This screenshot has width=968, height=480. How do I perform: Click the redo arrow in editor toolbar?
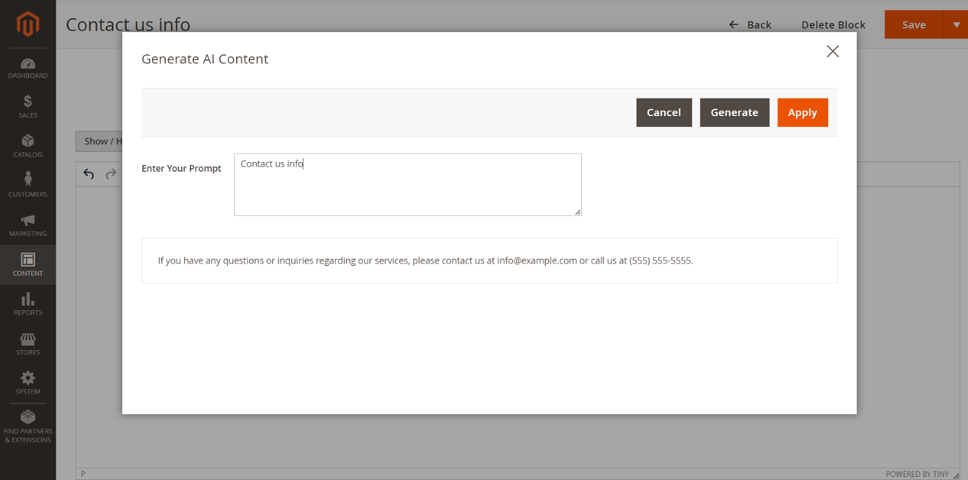coord(111,174)
